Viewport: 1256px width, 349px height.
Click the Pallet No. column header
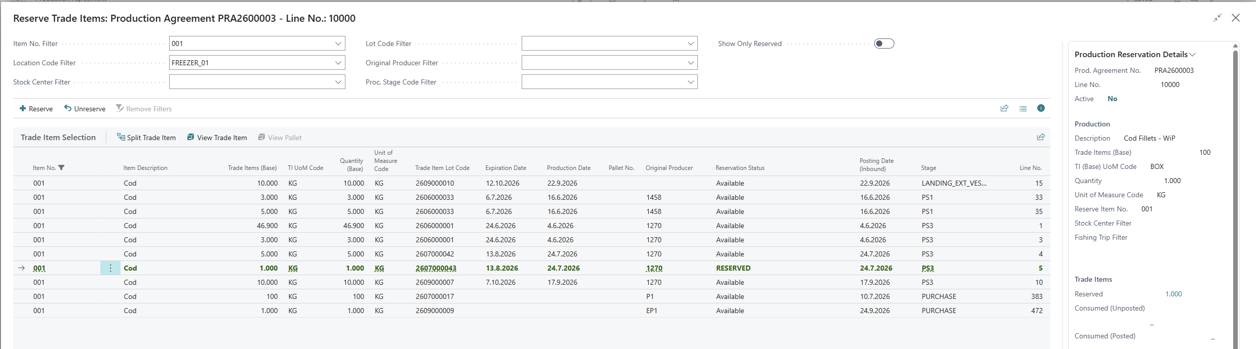[621, 168]
